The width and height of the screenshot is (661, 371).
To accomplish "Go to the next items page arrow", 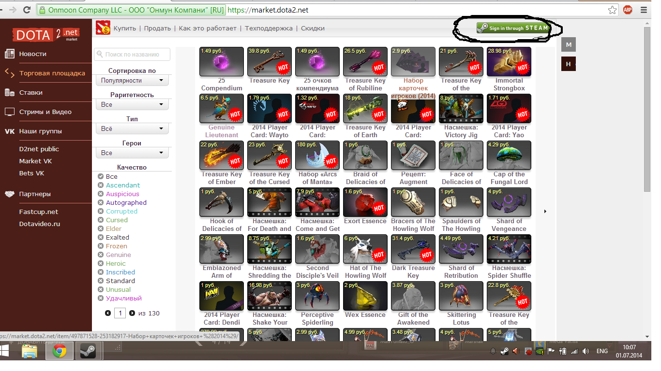I will 132,313.
